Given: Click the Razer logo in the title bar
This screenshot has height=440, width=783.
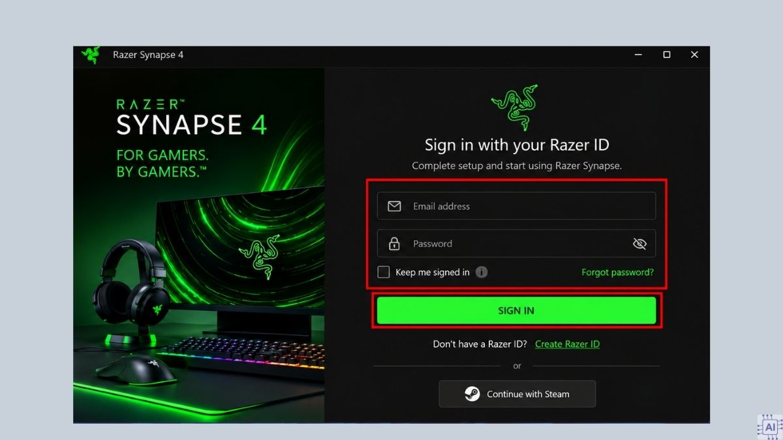Looking at the screenshot, I should tap(91, 55).
